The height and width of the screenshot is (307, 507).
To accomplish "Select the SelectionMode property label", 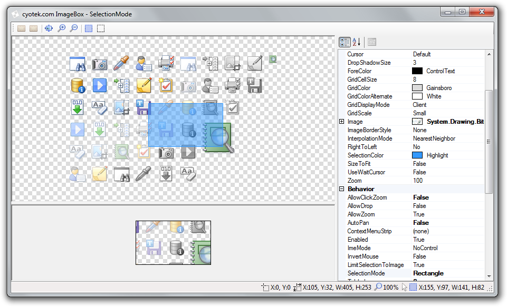I will [x=366, y=273].
